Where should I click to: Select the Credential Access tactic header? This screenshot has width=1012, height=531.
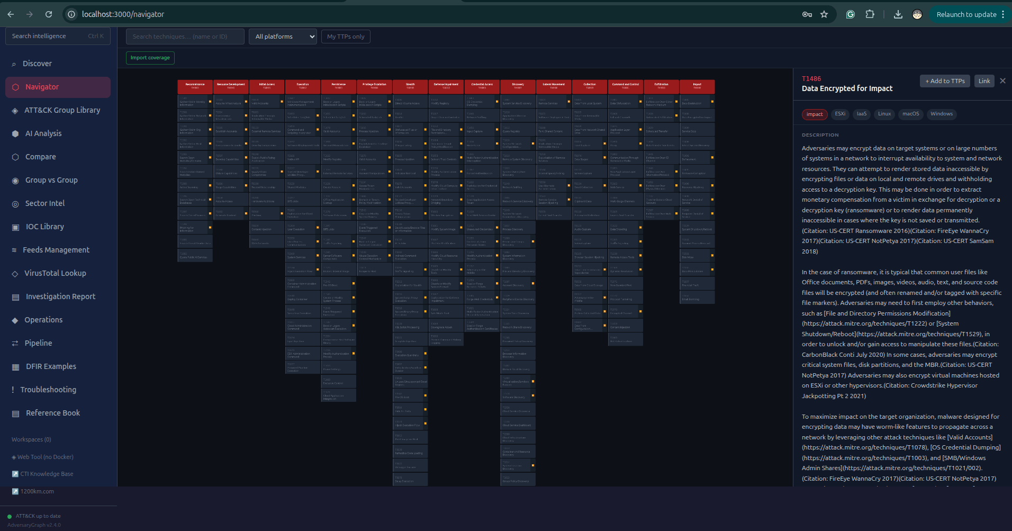pos(482,87)
